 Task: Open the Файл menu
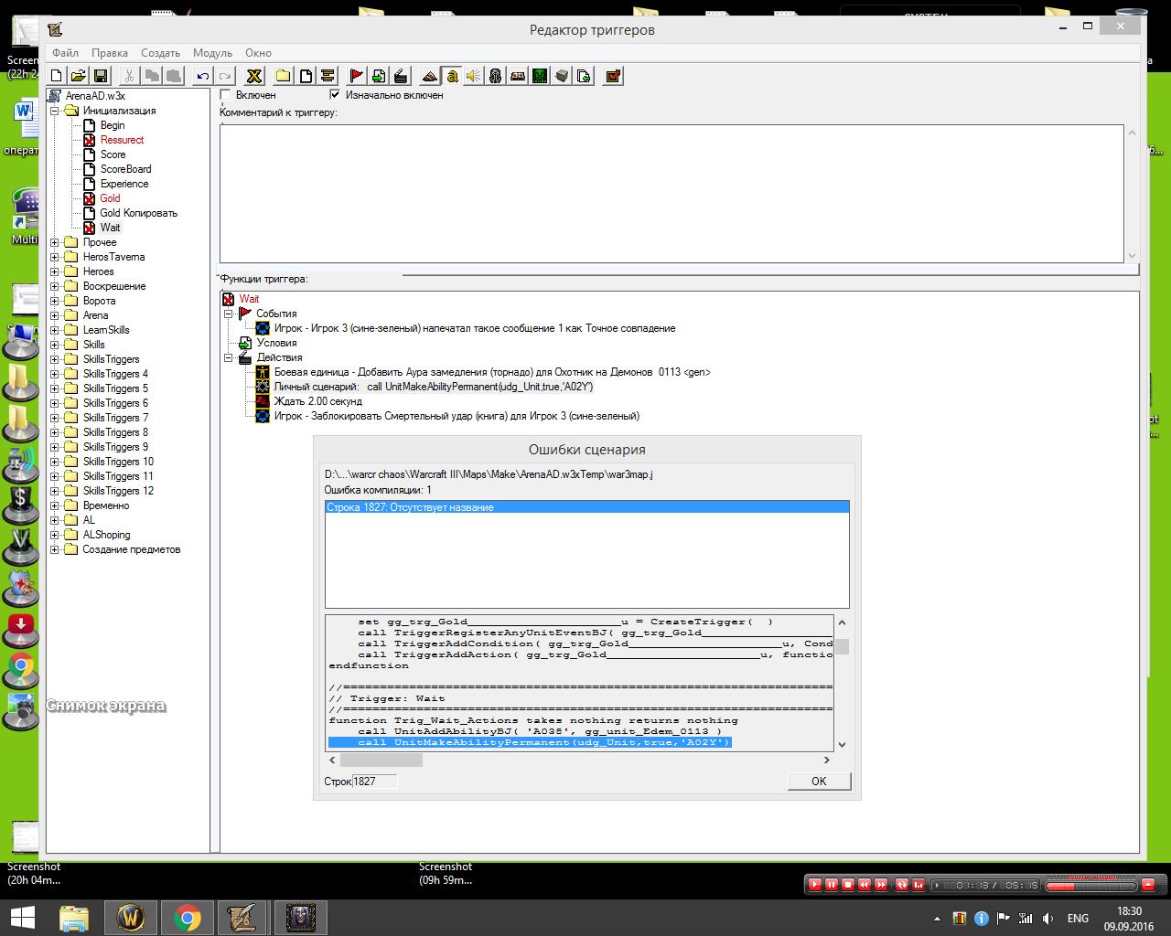(65, 53)
